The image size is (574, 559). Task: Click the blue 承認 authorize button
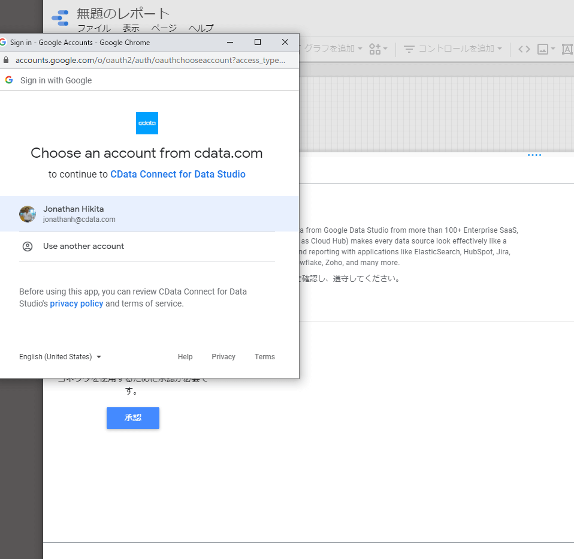click(133, 418)
